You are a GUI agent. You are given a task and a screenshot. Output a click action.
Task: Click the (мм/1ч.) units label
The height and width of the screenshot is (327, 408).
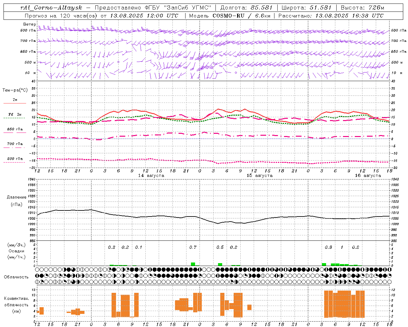tap(17, 257)
